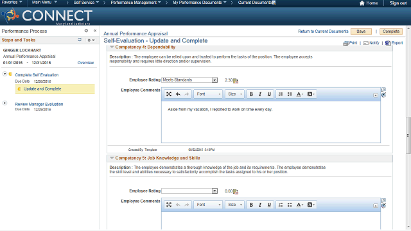This screenshot has height=231, width=411.
Task: Apply italic in Competency 4 comments editor
Action: [x=260, y=94]
